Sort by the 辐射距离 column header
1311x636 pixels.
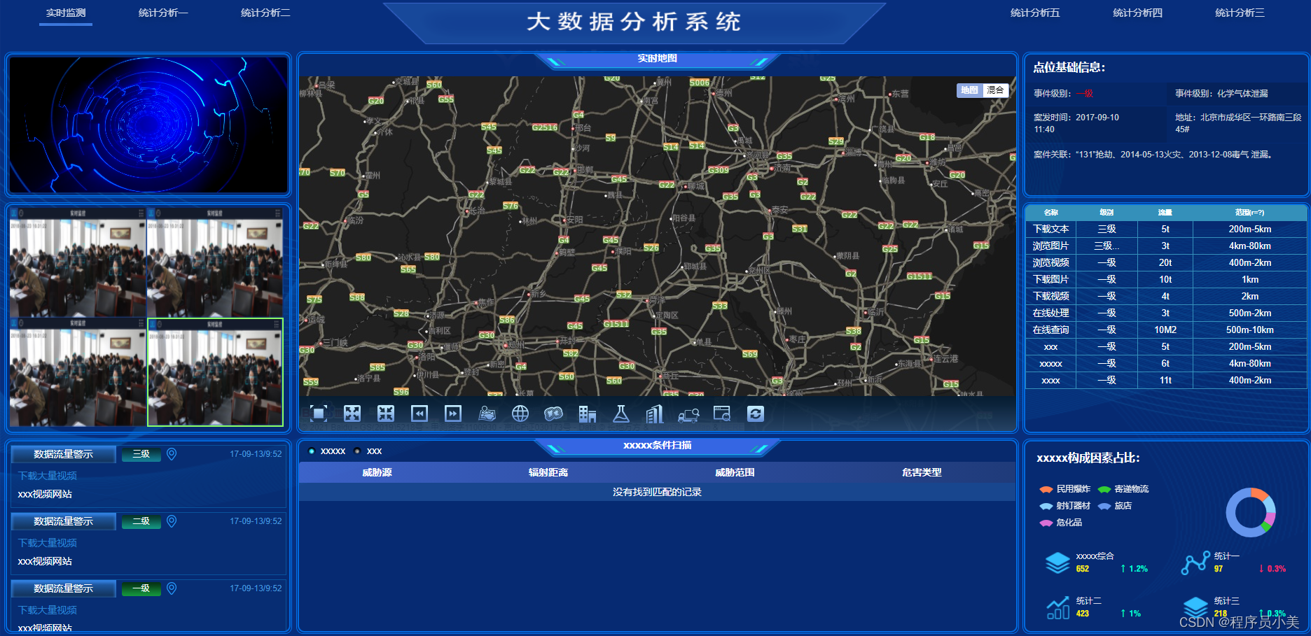[548, 472]
